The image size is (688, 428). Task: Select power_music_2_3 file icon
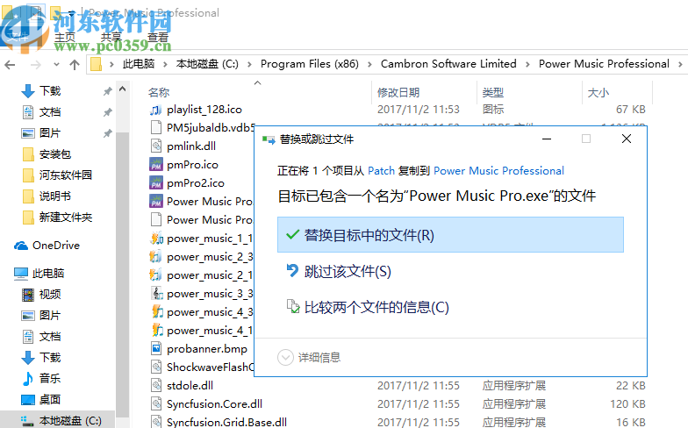click(x=156, y=256)
